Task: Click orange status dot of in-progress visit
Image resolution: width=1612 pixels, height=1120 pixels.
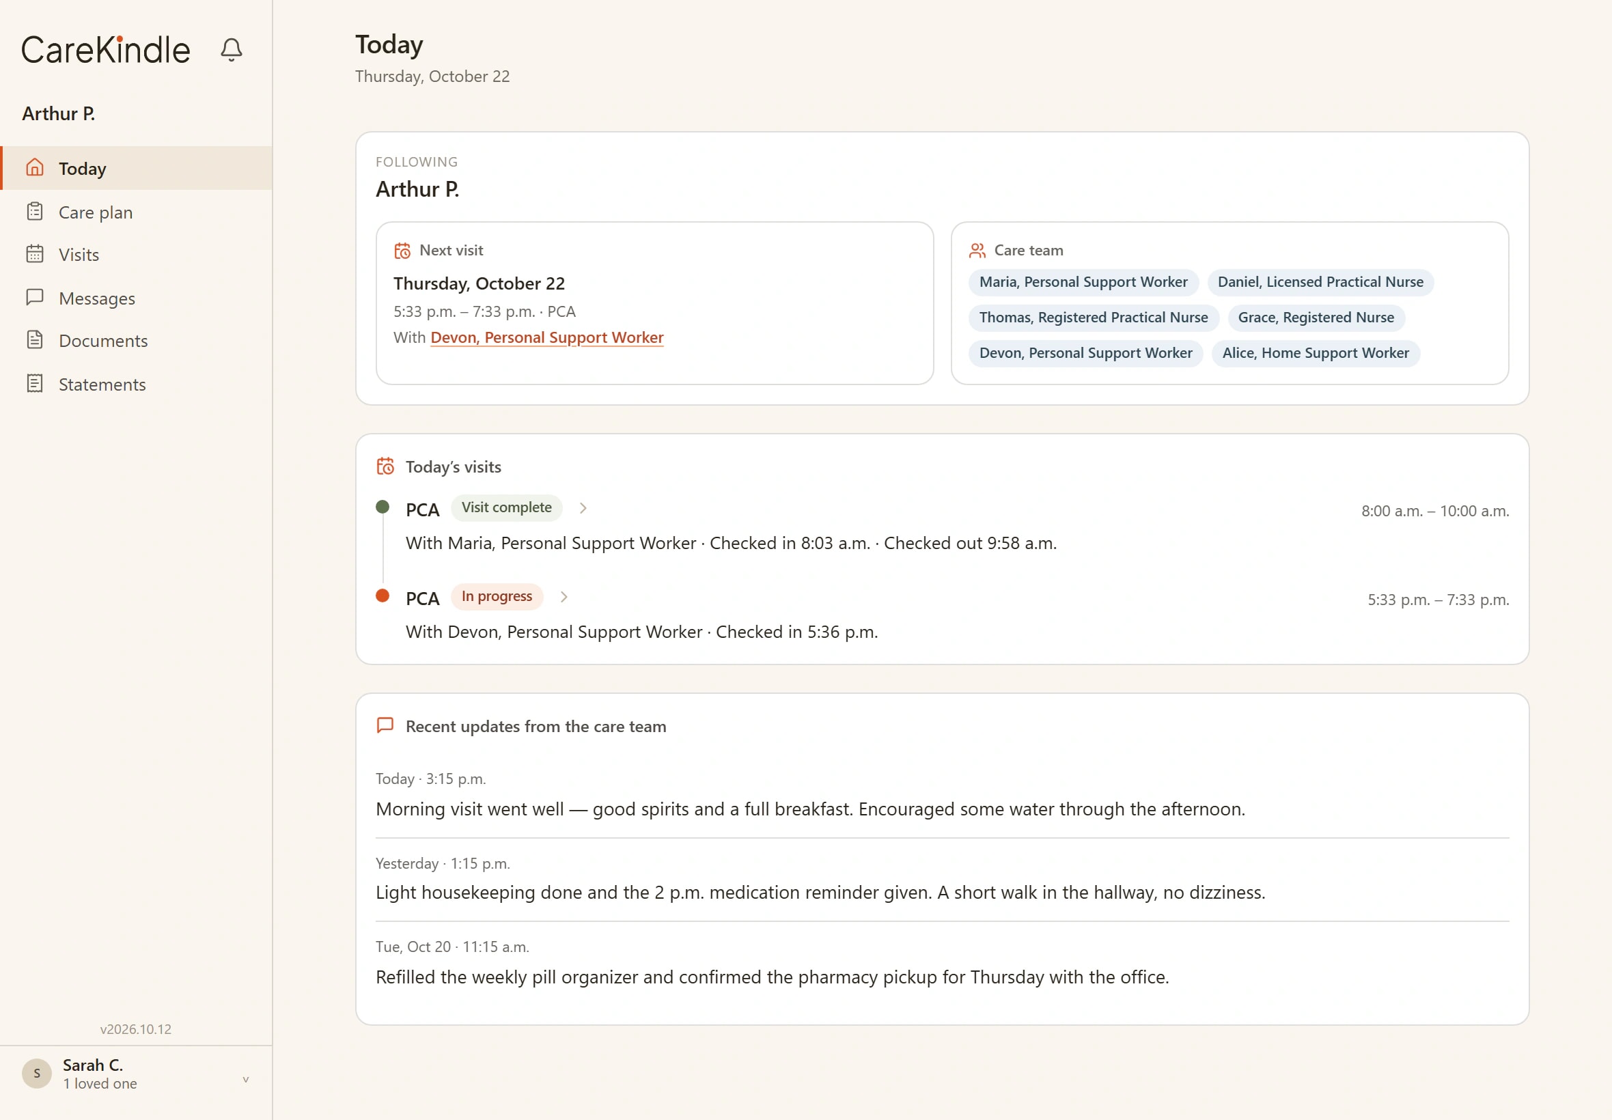Action: [x=383, y=596]
